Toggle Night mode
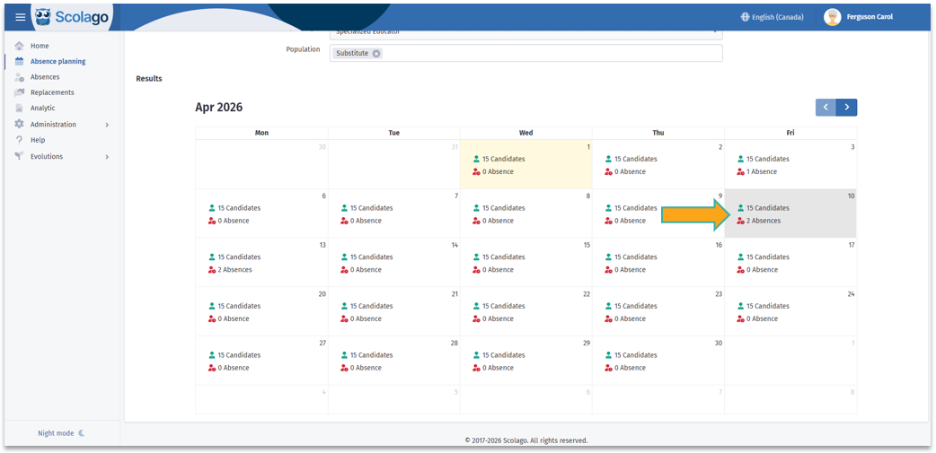 (x=61, y=433)
